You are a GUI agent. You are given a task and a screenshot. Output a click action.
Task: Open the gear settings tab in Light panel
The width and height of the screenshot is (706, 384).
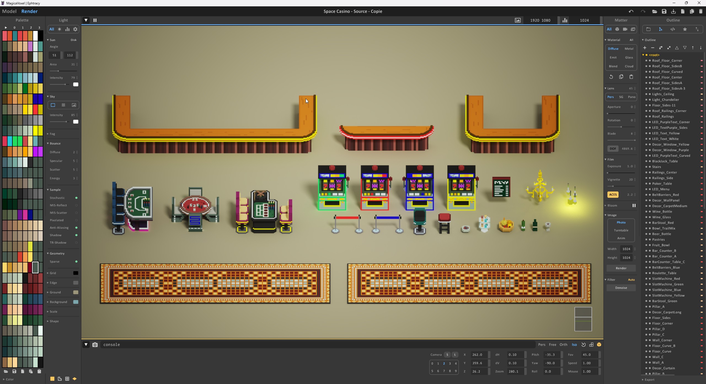75,29
